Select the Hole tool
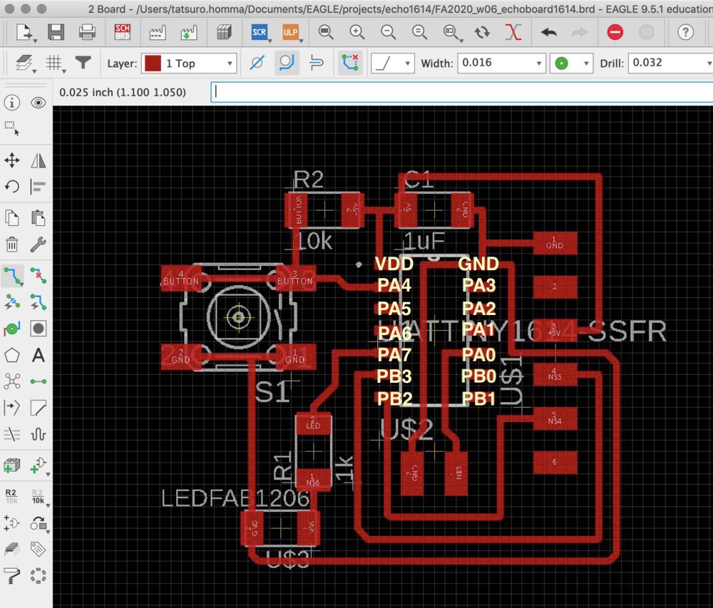The image size is (713, 608). (39, 328)
